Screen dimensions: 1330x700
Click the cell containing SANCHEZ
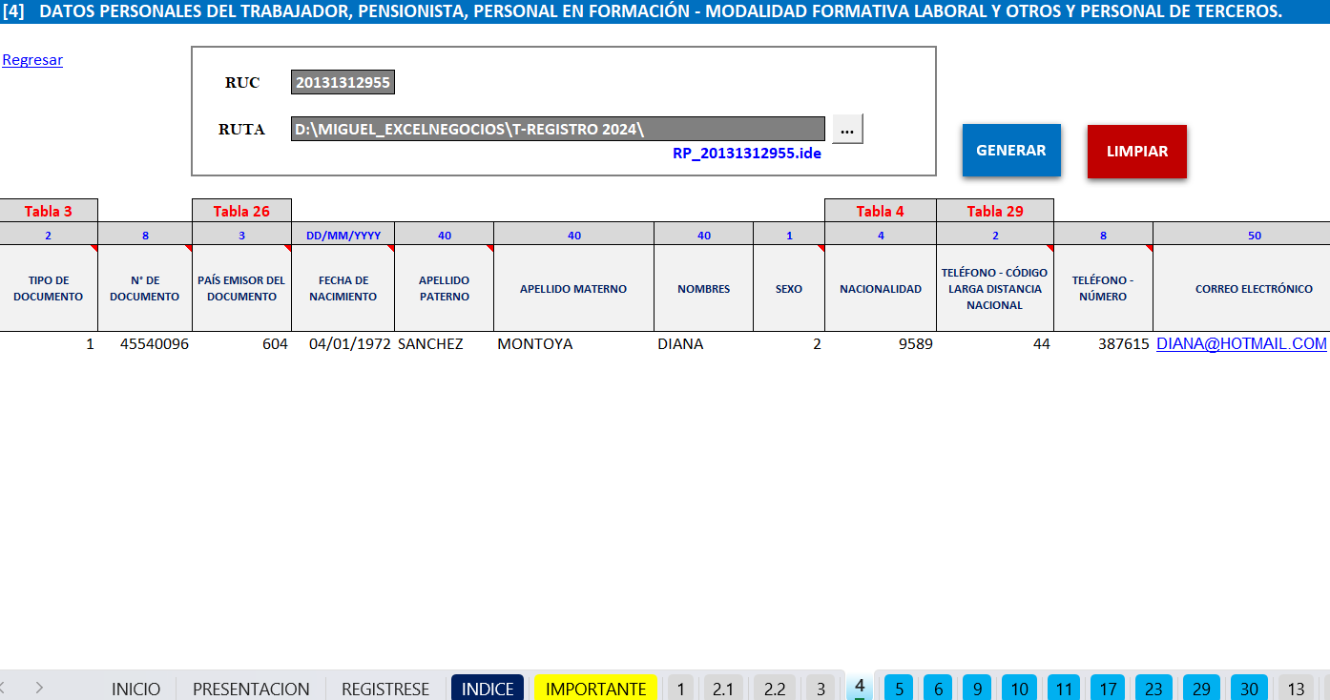tap(444, 344)
